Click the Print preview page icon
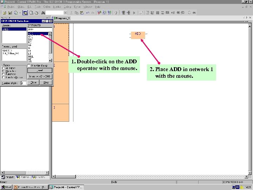 point(32,13)
